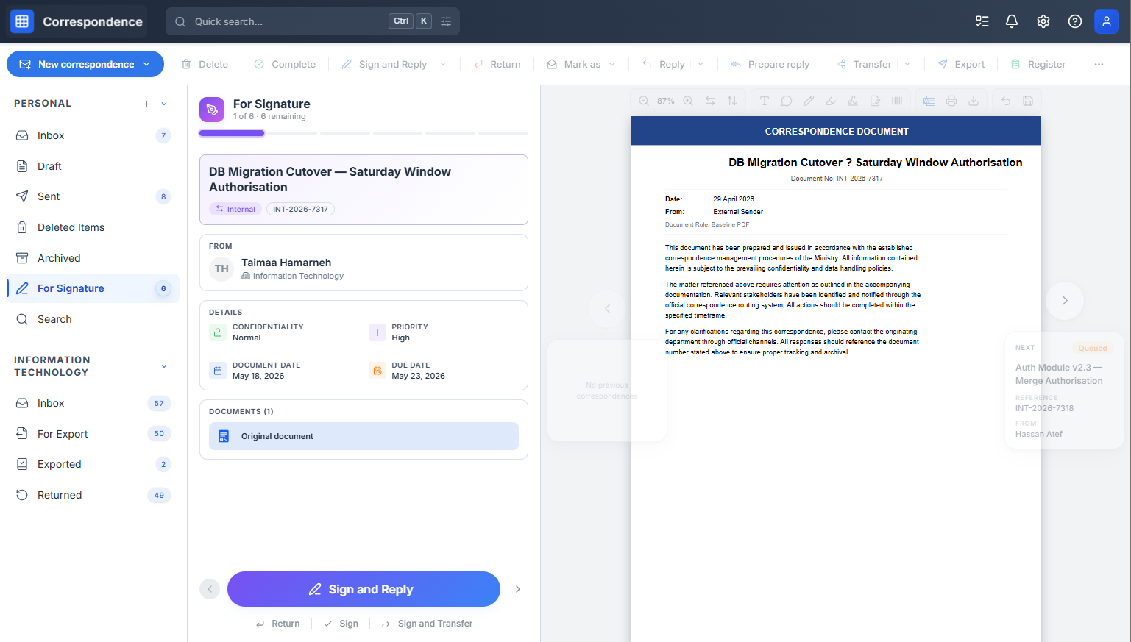The image size is (1131, 642).
Task: Save the document annotations icon
Action: [x=1028, y=101]
